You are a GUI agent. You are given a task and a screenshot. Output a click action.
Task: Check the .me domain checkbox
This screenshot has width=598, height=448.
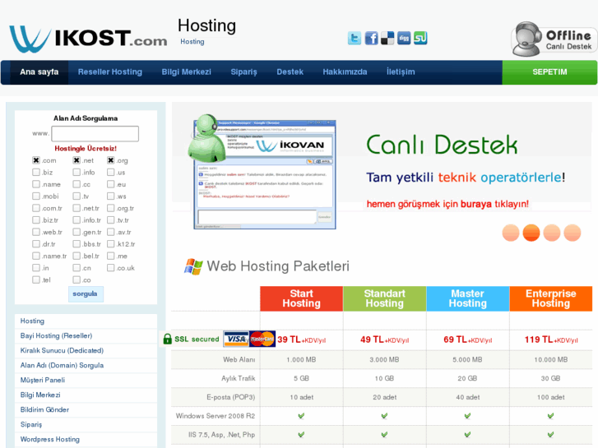(110, 256)
